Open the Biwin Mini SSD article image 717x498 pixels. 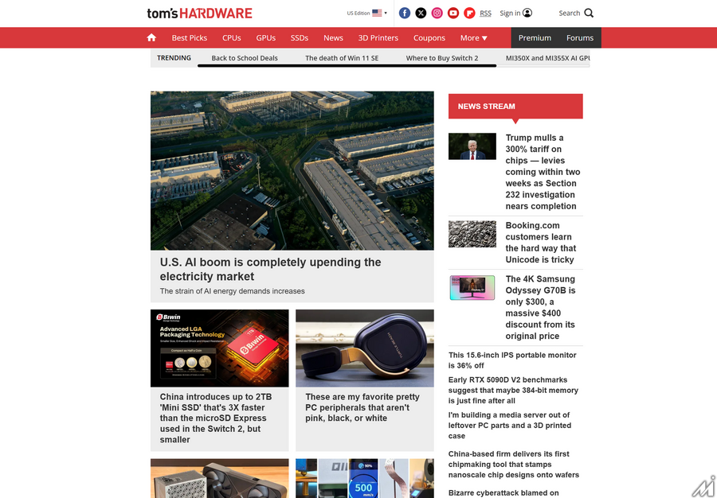[220, 348]
